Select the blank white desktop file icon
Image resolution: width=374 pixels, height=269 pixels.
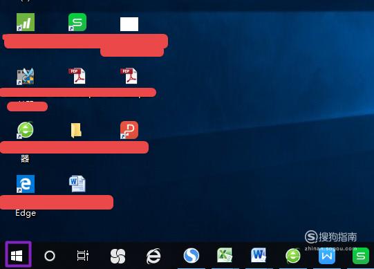click(x=129, y=24)
